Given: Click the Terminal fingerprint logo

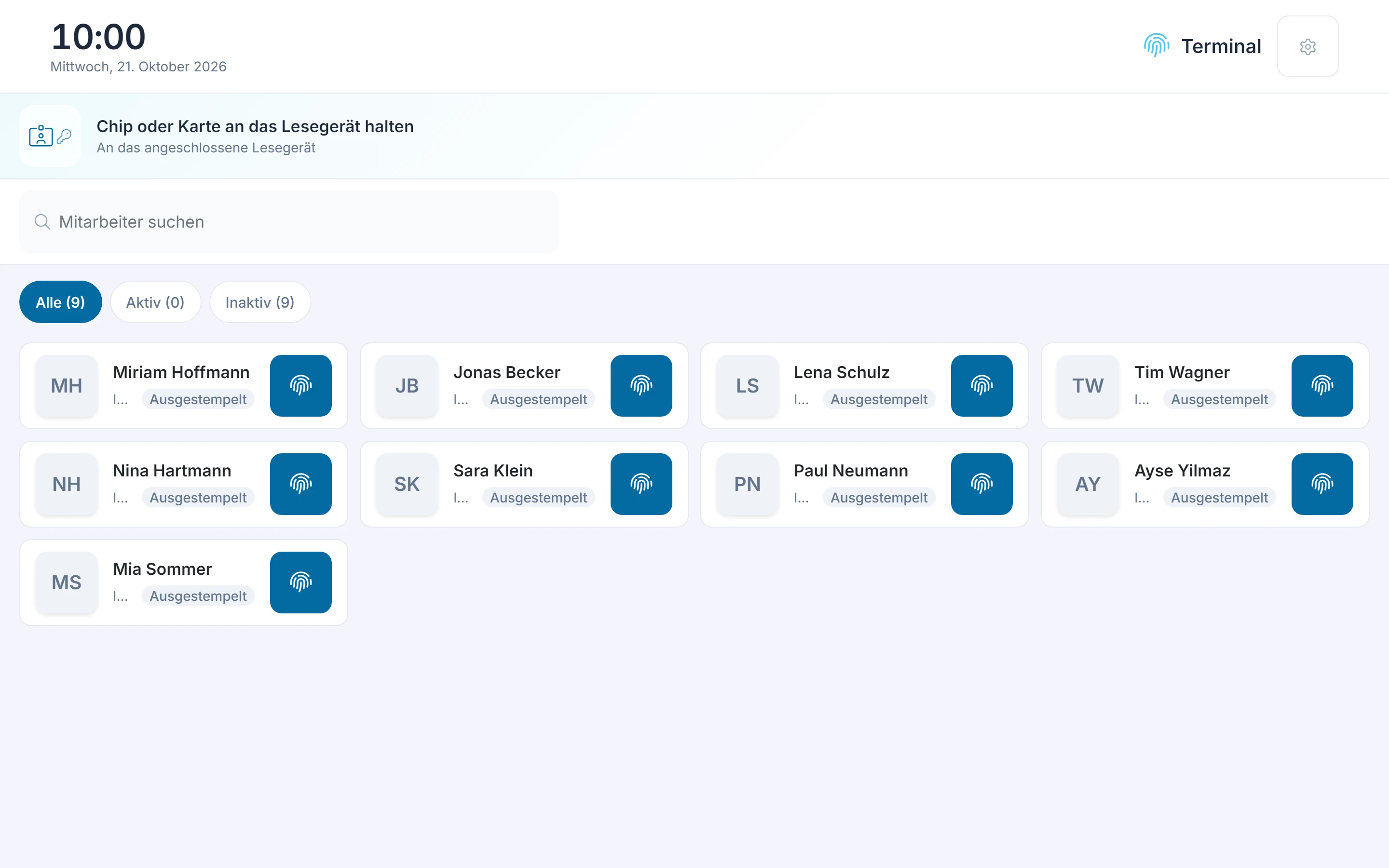Looking at the screenshot, I should point(1156,45).
